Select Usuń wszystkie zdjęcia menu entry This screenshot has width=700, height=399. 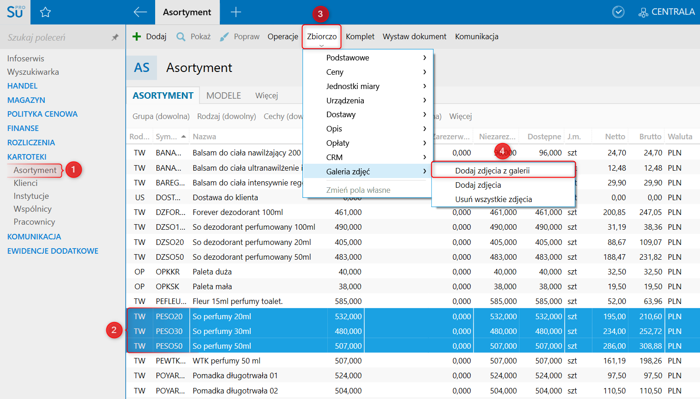coord(493,199)
